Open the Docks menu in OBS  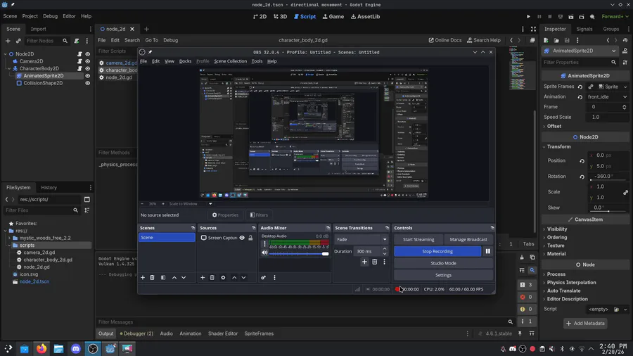pyautogui.click(x=185, y=61)
